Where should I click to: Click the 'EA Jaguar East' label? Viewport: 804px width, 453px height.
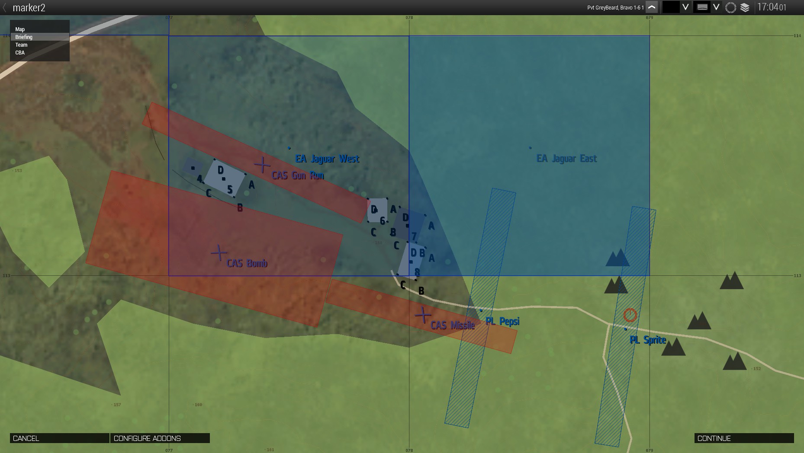pos(566,159)
